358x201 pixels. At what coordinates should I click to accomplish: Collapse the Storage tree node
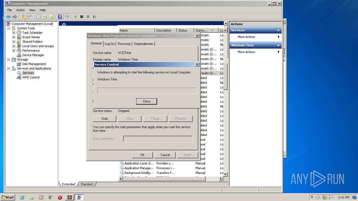[8, 59]
